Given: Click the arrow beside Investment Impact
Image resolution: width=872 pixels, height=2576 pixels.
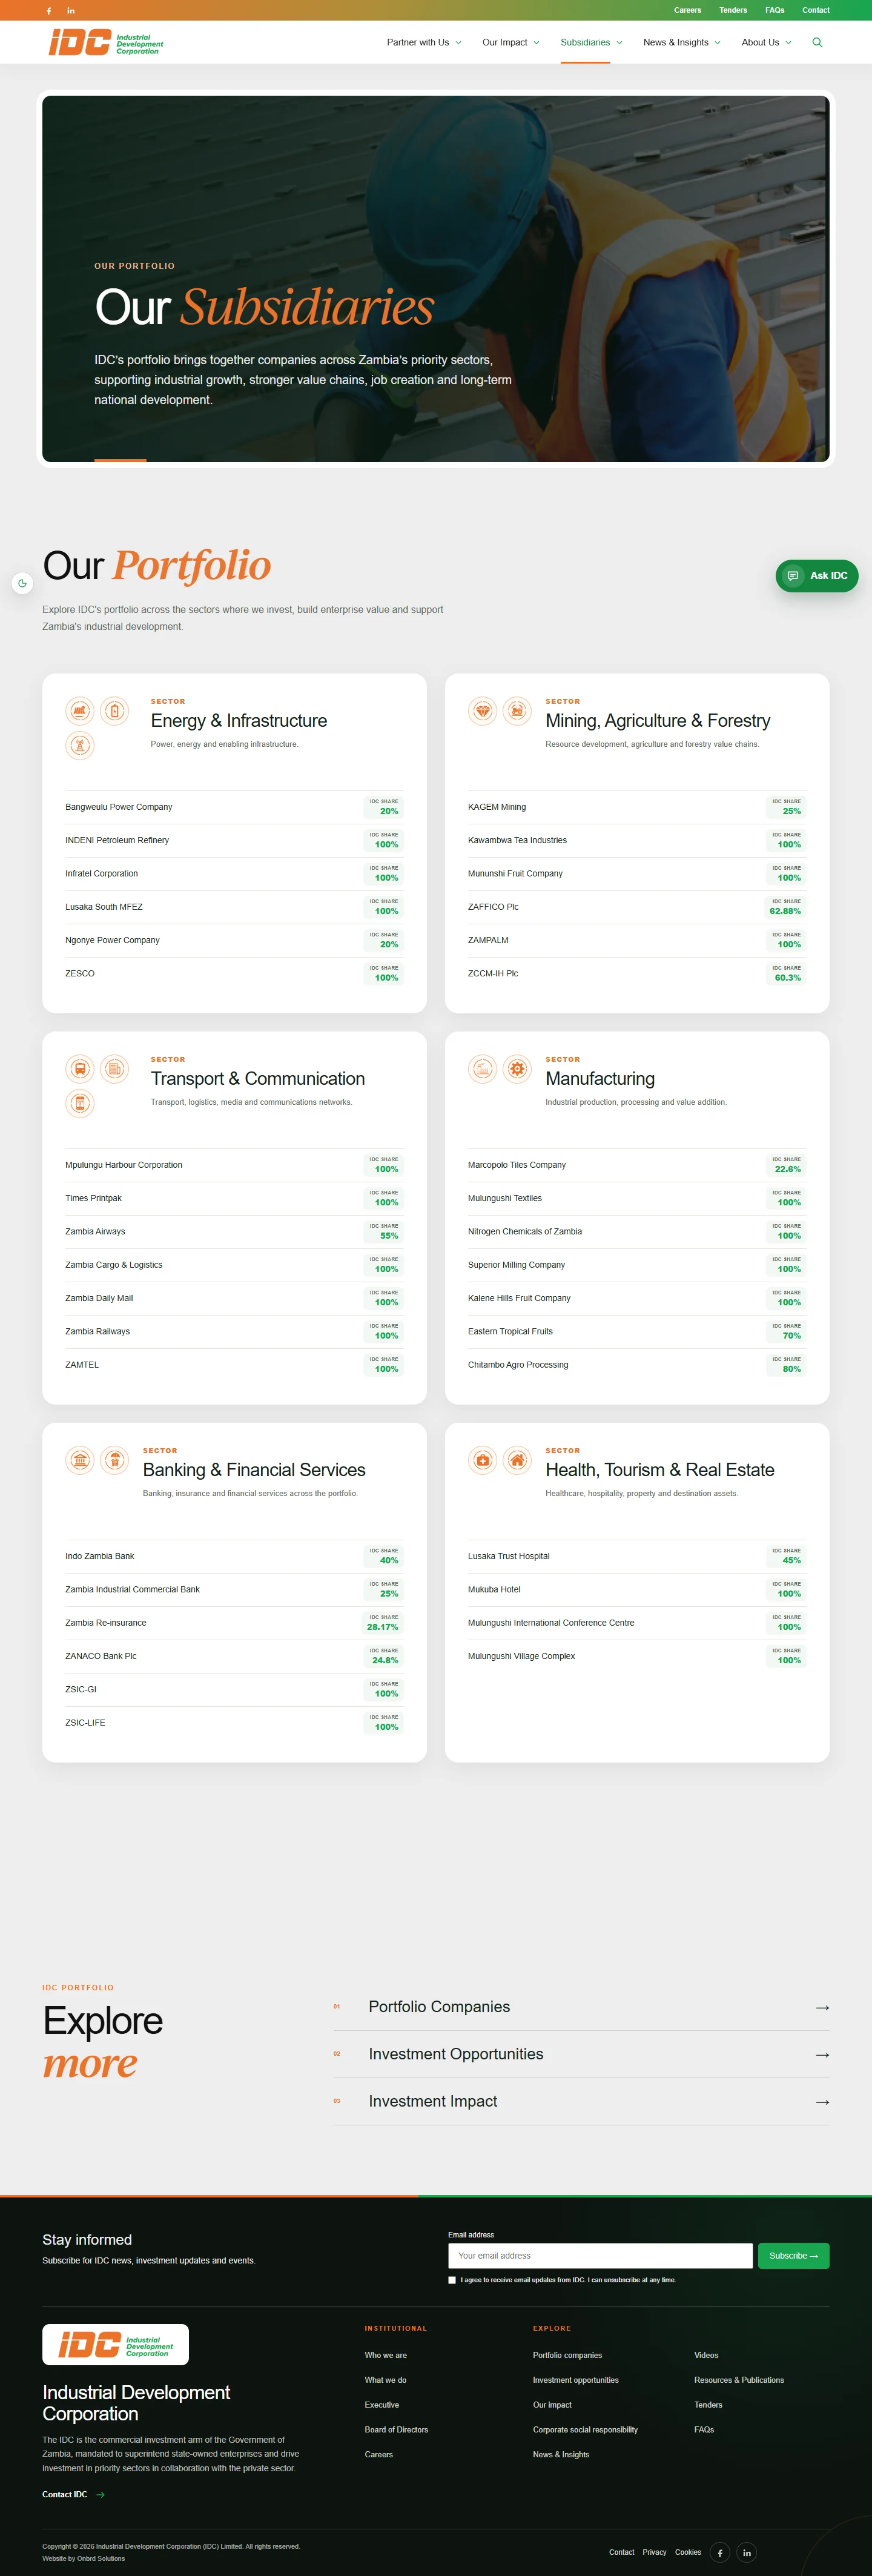Looking at the screenshot, I should (822, 2101).
